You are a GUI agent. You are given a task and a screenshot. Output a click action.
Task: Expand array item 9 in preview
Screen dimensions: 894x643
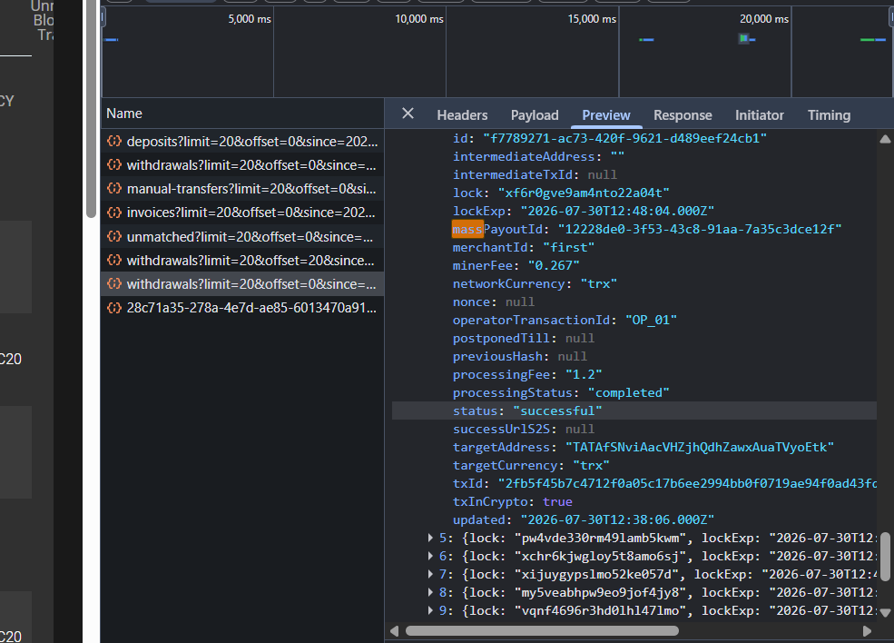(x=430, y=610)
